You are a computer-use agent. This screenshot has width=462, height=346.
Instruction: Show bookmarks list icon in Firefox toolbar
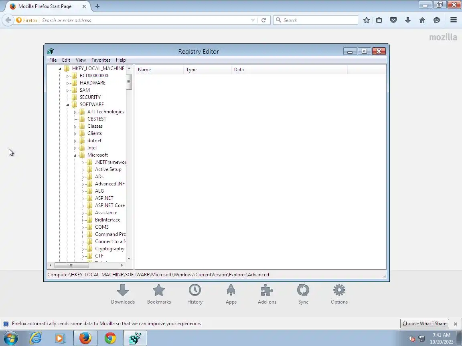(x=379, y=20)
